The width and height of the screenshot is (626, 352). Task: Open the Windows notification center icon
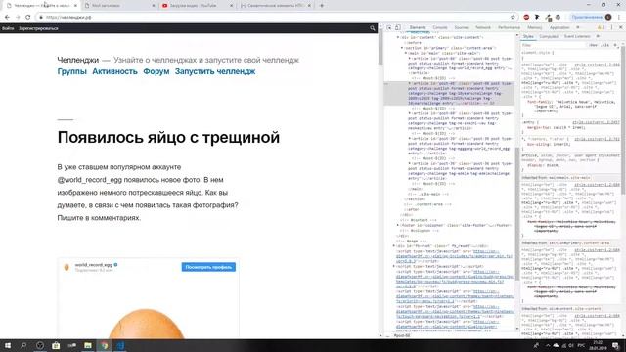tap(616, 345)
